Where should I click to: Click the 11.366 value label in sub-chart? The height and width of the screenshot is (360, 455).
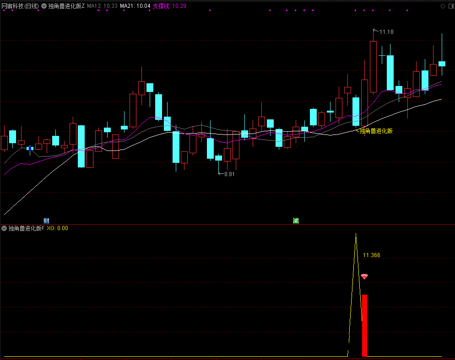tap(371, 255)
